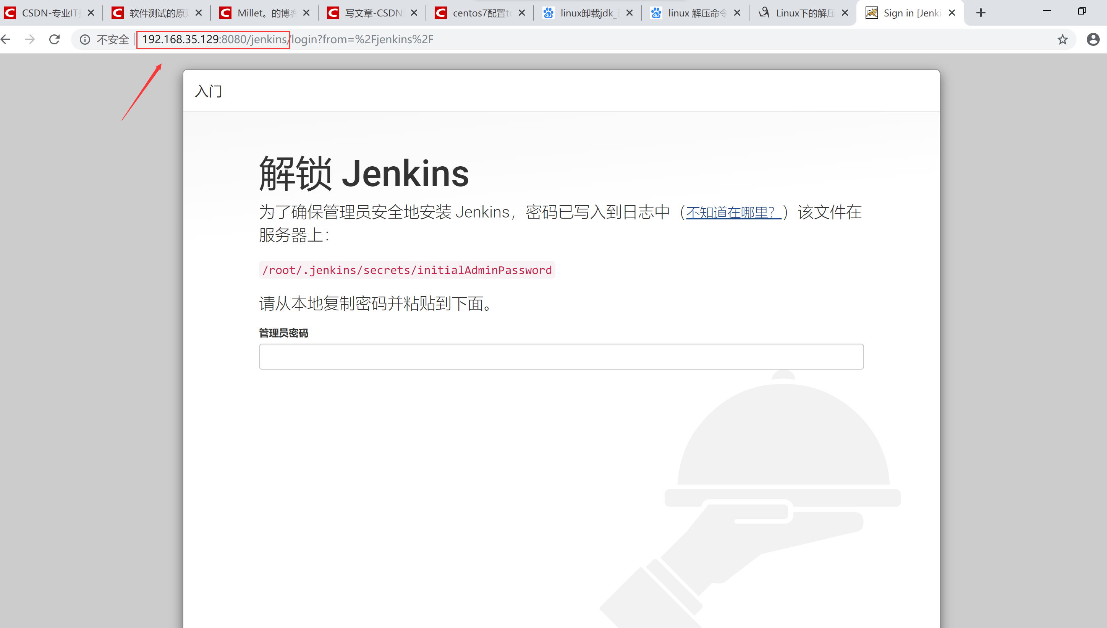Close the 软件测试的原理 tab
Viewport: 1107px width, 628px height.
click(x=198, y=13)
